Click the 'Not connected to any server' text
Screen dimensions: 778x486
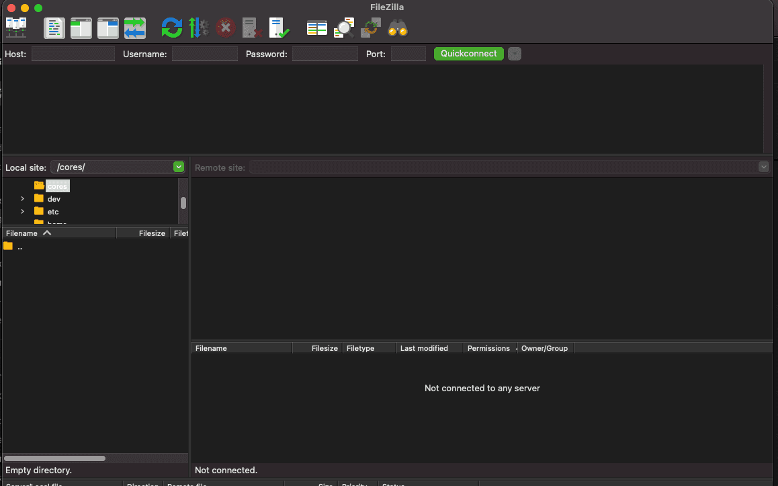(482, 389)
